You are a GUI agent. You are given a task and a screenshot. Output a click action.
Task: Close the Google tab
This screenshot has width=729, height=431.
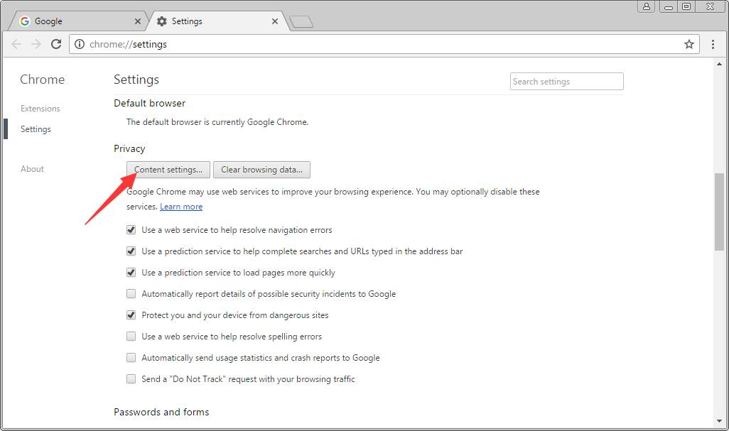coord(138,21)
